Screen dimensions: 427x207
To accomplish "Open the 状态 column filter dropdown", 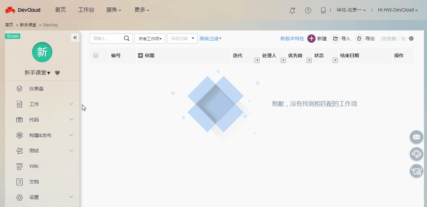I will (335, 60).
